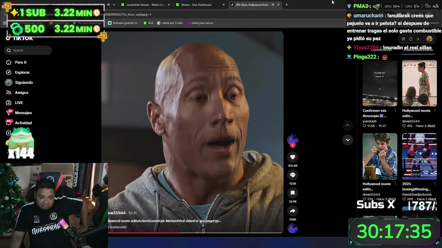The height and width of the screenshot is (248, 442).
Task: Close the Epic Hollywood Action tab
Action: click(278, 5)
